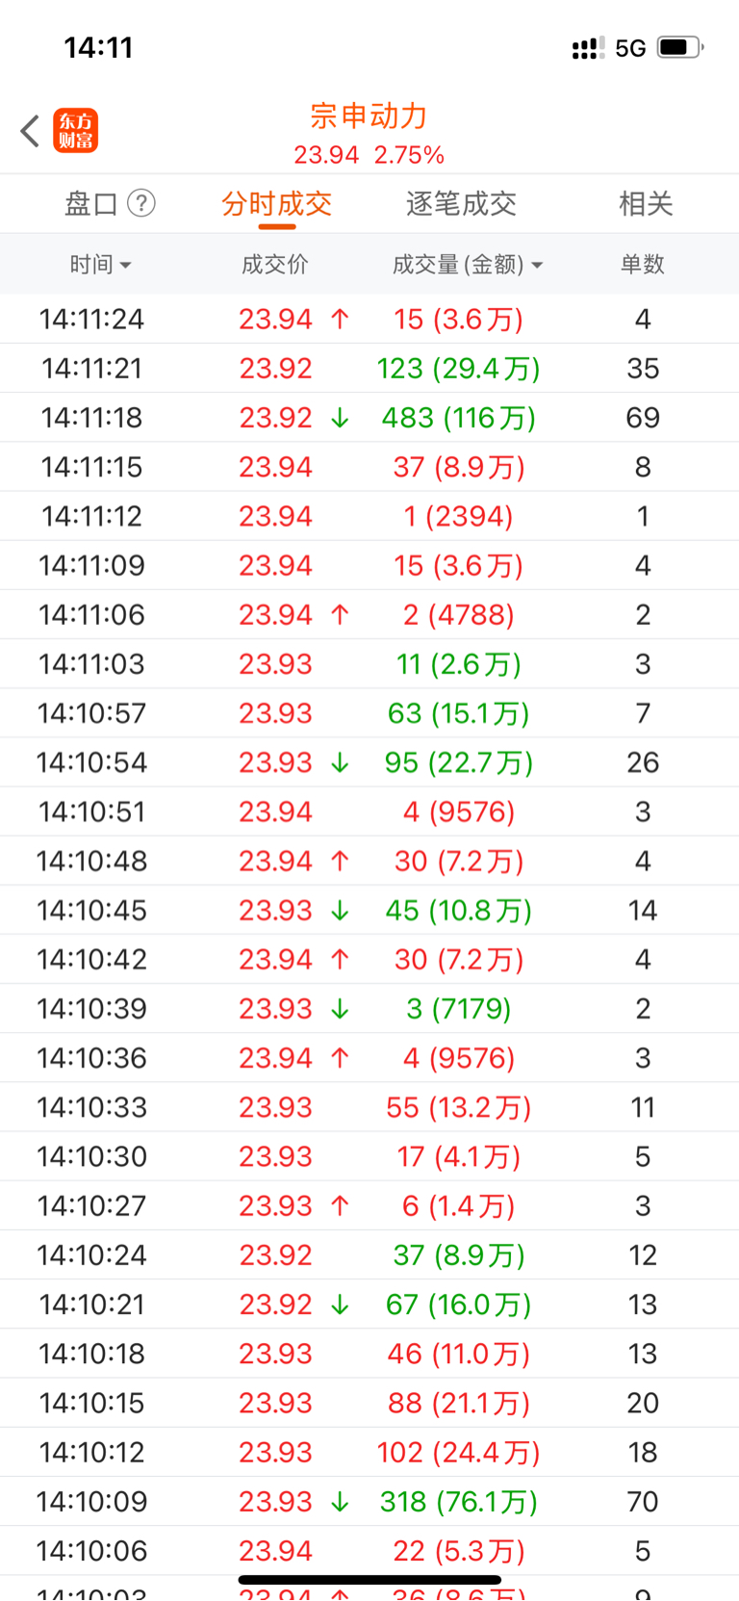The height and width of the screenshot is (1601, 739).
Task: Tap the back arrow icon
Action: click(x=30, y=131)
